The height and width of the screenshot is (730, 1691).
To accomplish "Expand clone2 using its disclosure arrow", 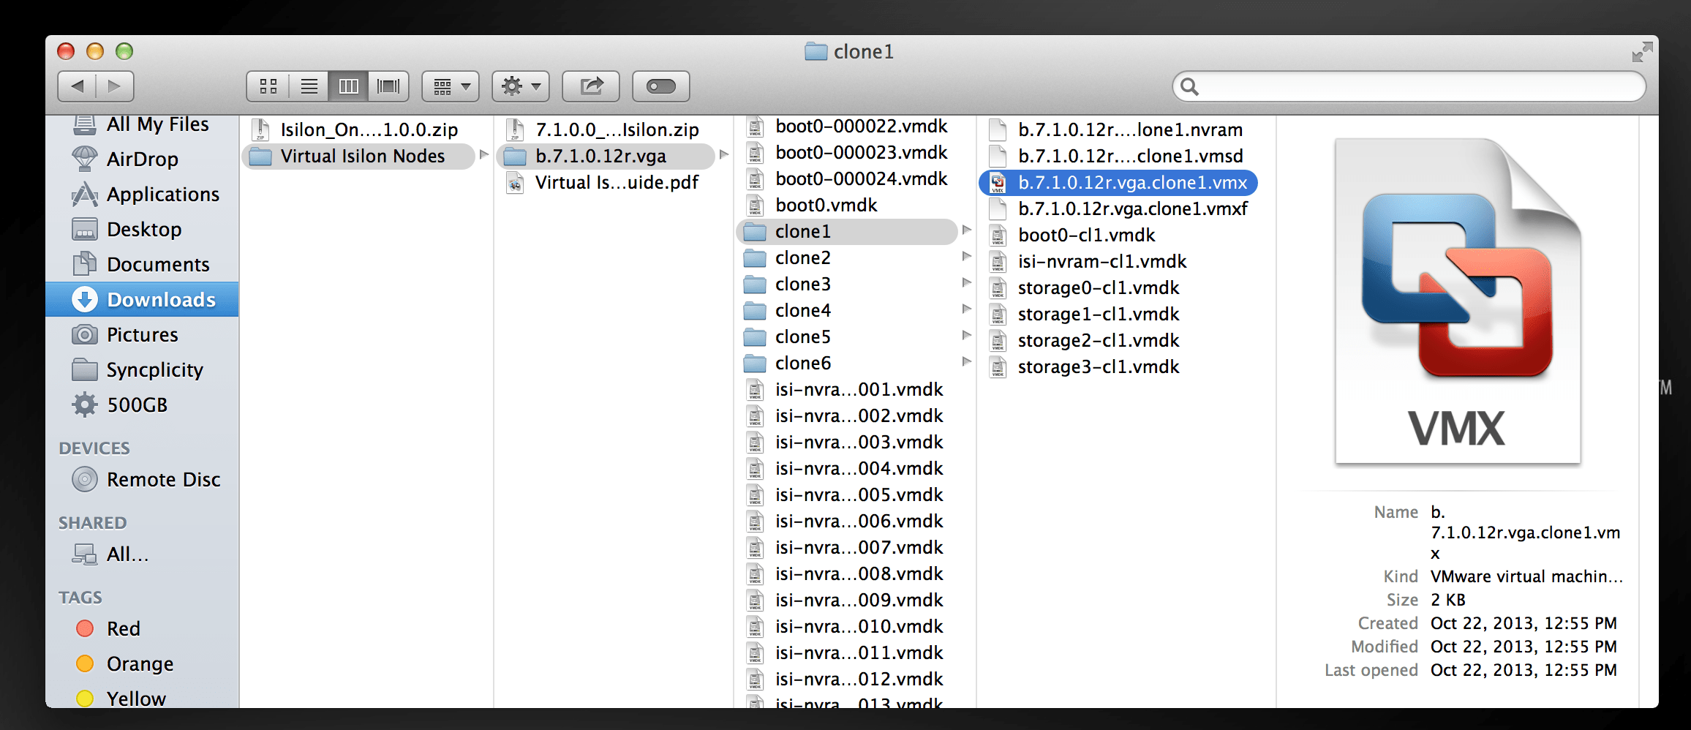I will (967, 257).
